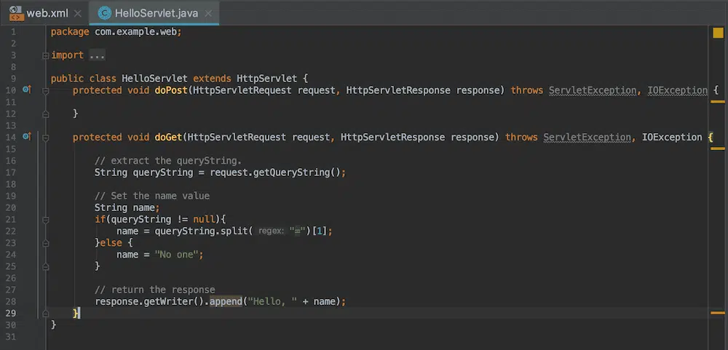
Task: Collapse the doPost method with fold marker
Action: tap(45, 90)
